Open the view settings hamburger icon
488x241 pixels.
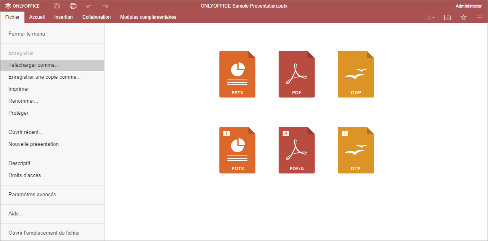tap(479, 17)
